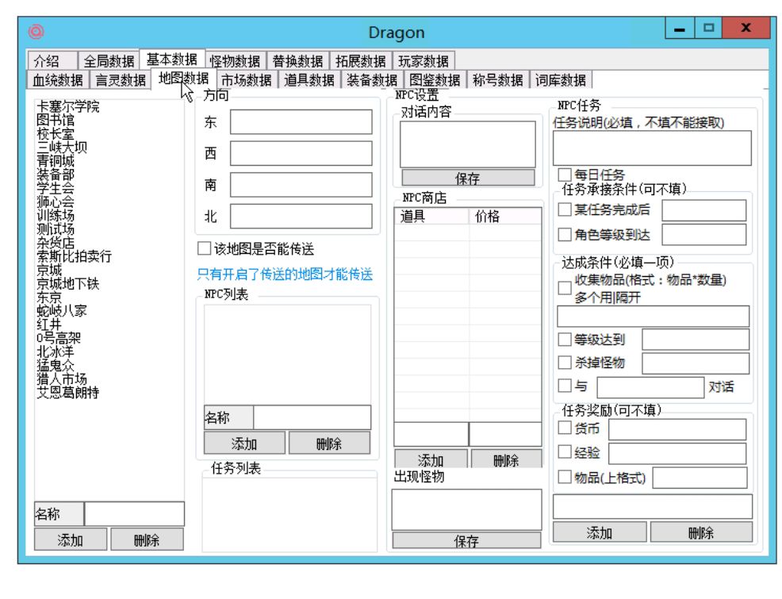Viewport: 782px width, 599px height.
Task: Click the 对话内容 text area
Action: [x=468, y=144]
